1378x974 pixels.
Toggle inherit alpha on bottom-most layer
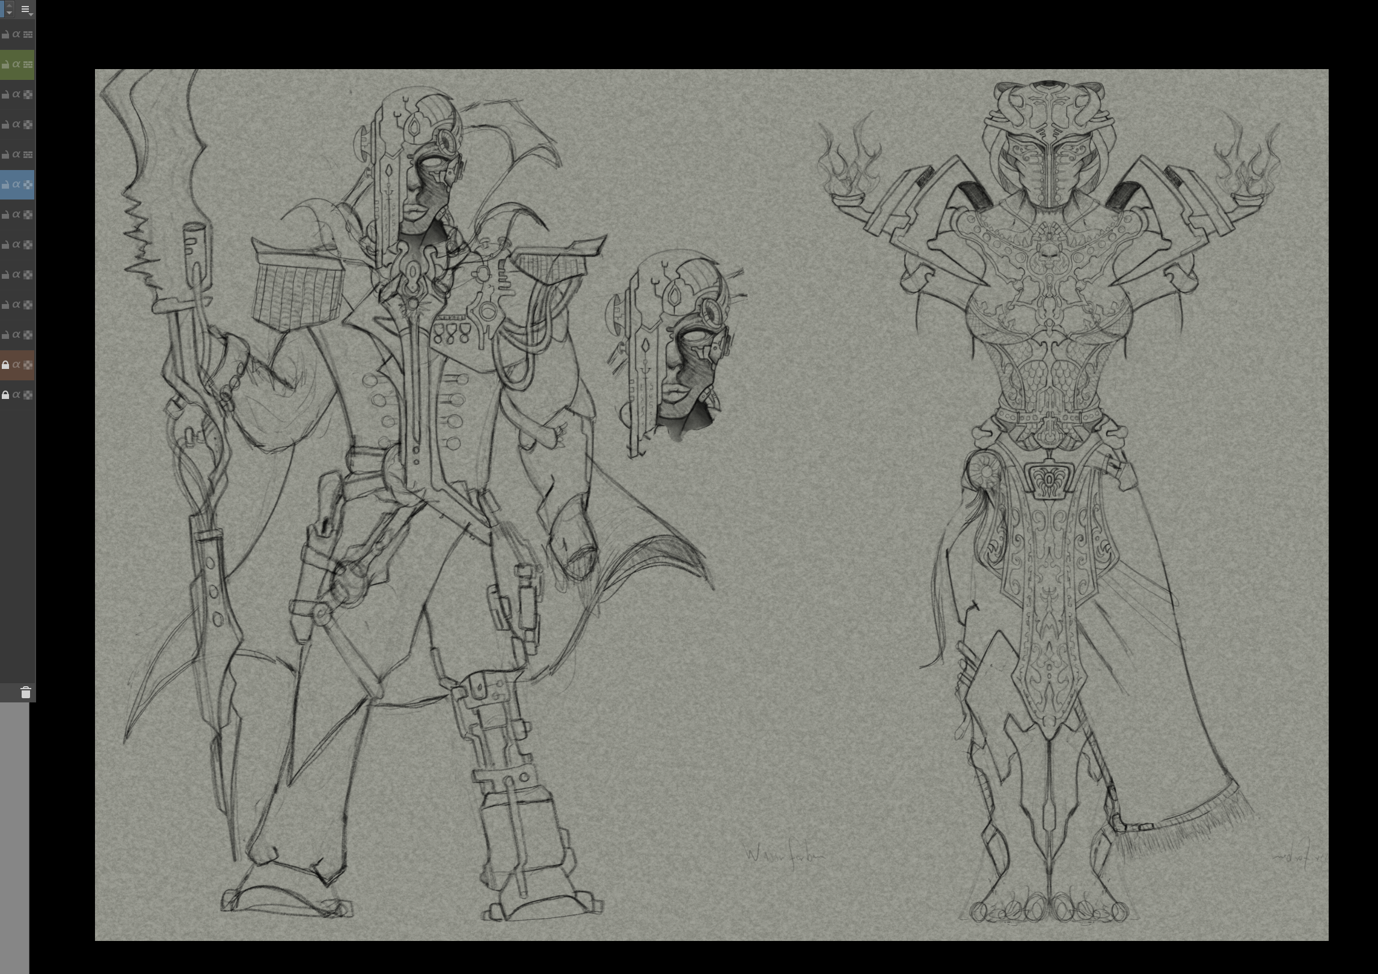point(16,395)
